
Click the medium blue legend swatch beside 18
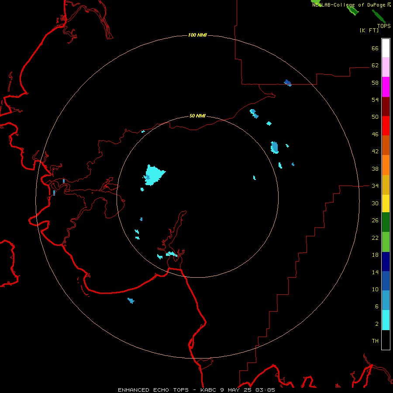coord(386,281)
